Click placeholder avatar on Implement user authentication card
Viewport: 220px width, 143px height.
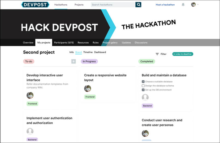(x=30, y=131)
